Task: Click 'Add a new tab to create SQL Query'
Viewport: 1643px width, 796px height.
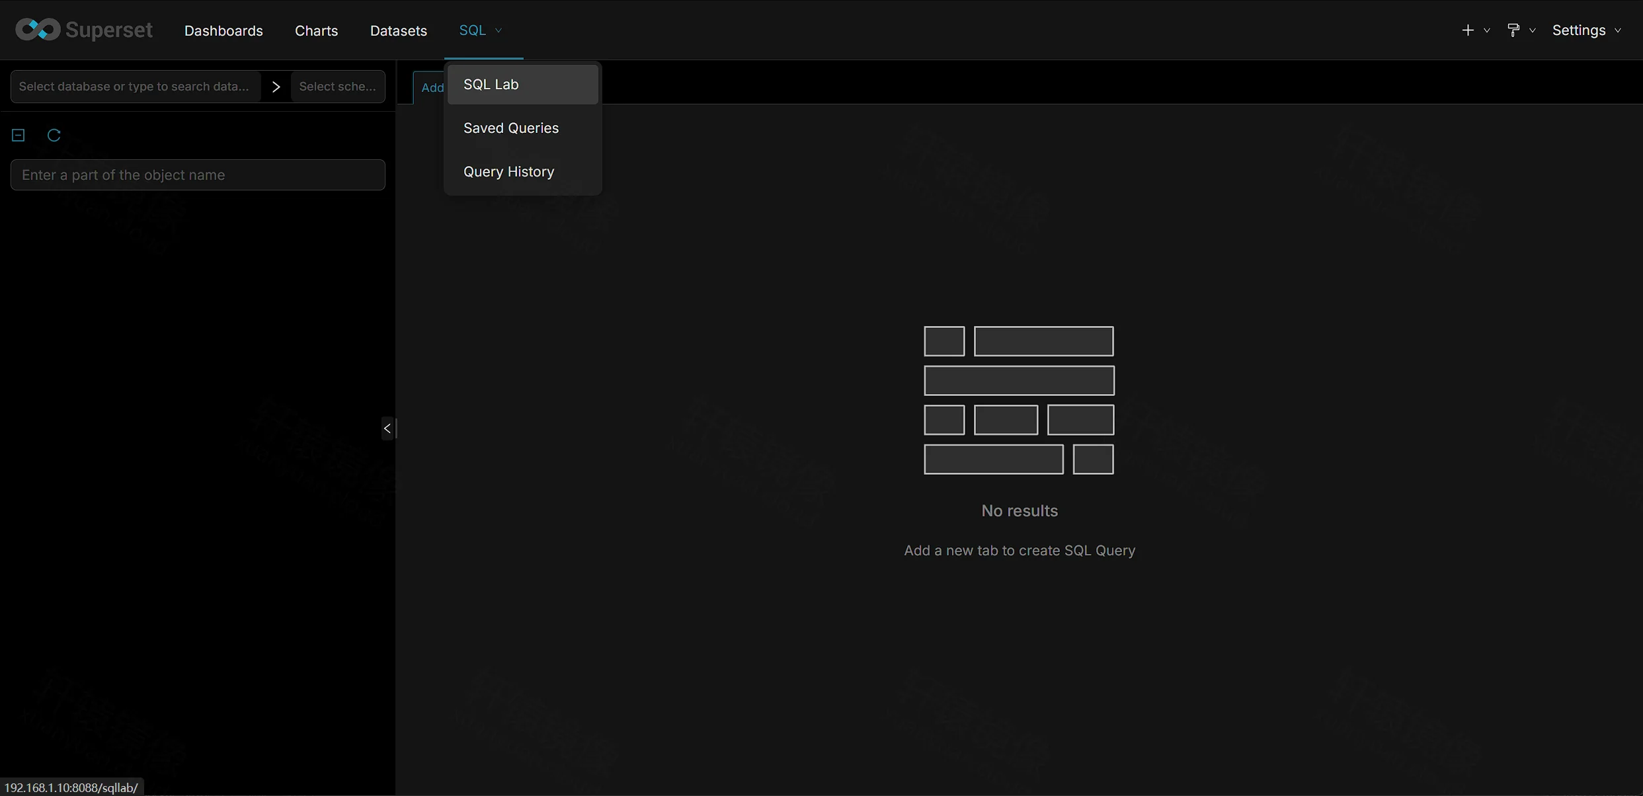Action: [1019, 550]
